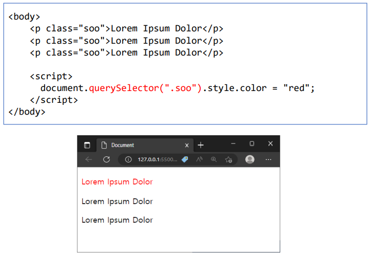Open the blue shopping tag icon
368x253 pixels.
click(x=185, y=159)
